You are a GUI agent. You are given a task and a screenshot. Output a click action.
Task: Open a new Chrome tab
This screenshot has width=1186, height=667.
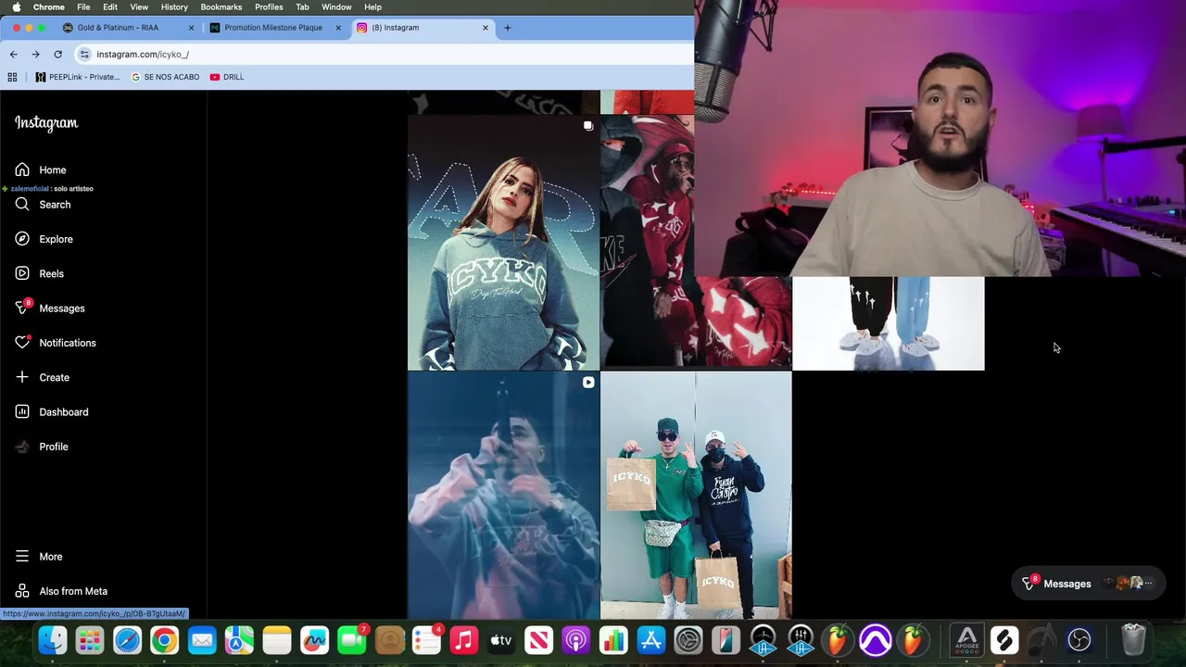click(x=507, y=28)
